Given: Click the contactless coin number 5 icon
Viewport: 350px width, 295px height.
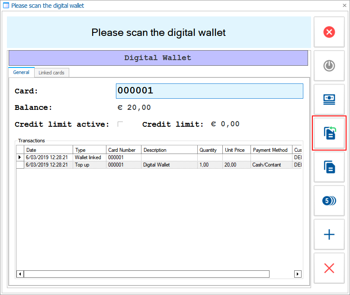Looking at the screenshot, I should point(329,200).
